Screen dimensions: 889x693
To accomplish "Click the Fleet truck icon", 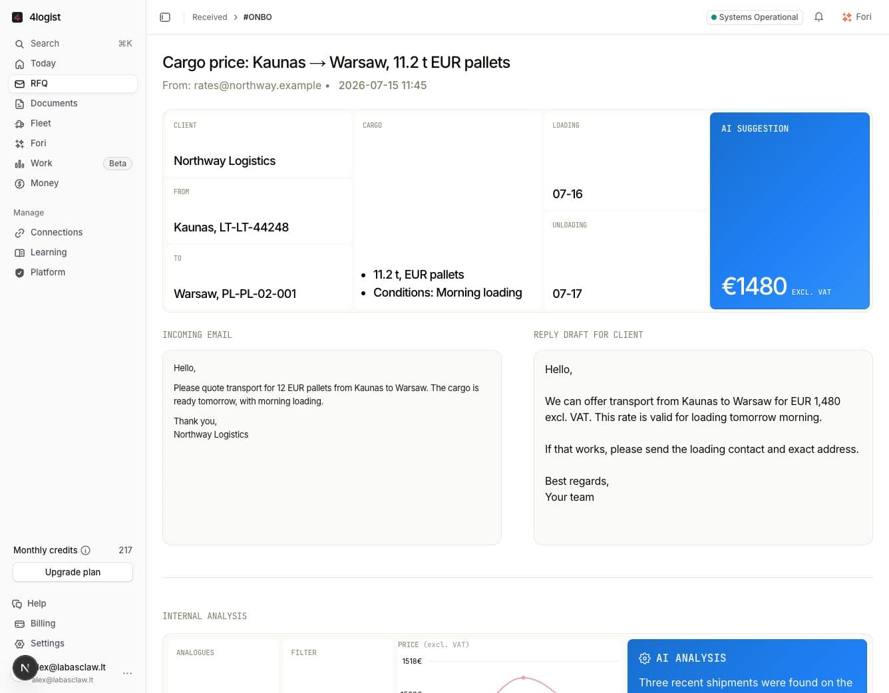I will coord(19,124).
